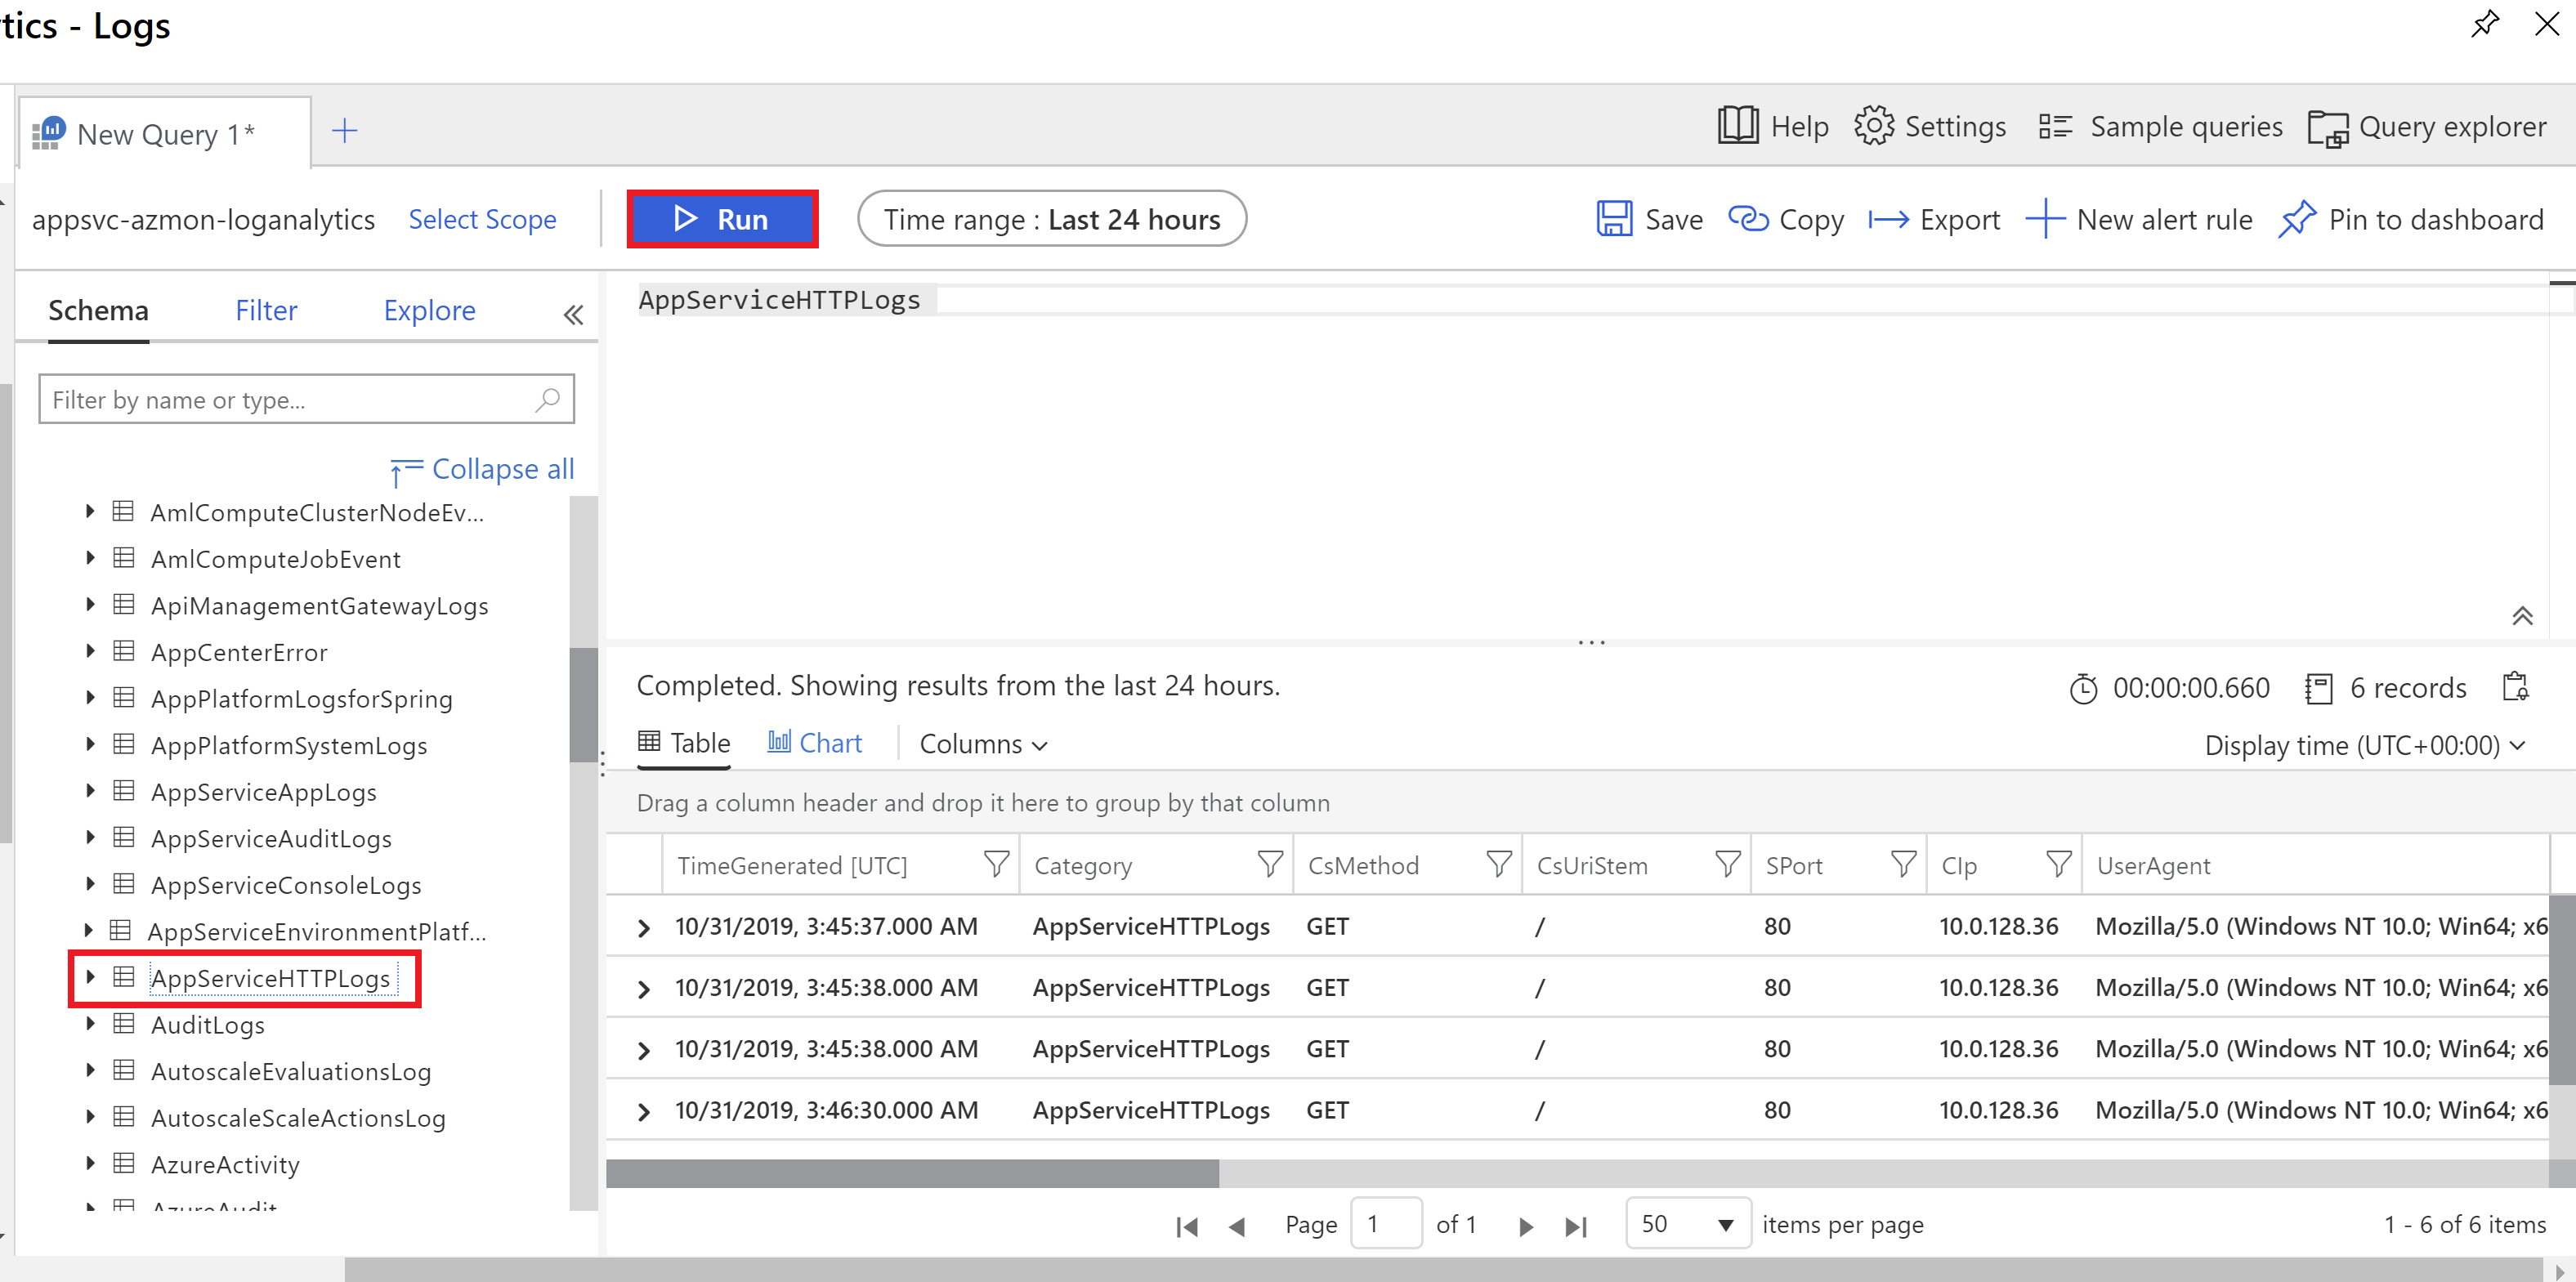Click the results horizontal scrollbar
2576x1282 pixels.
(912, 1173)
